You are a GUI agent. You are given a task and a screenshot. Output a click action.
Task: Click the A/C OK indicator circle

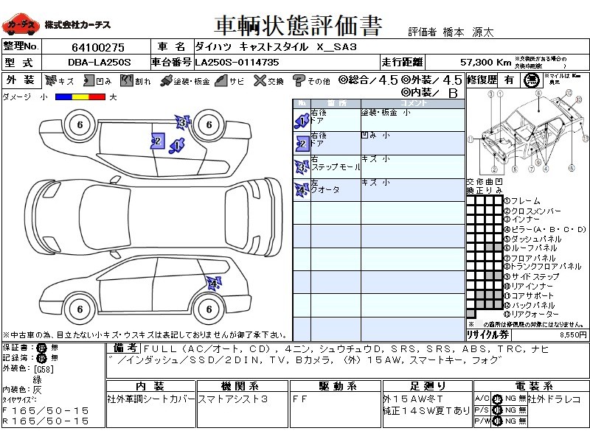pos(498,398)
